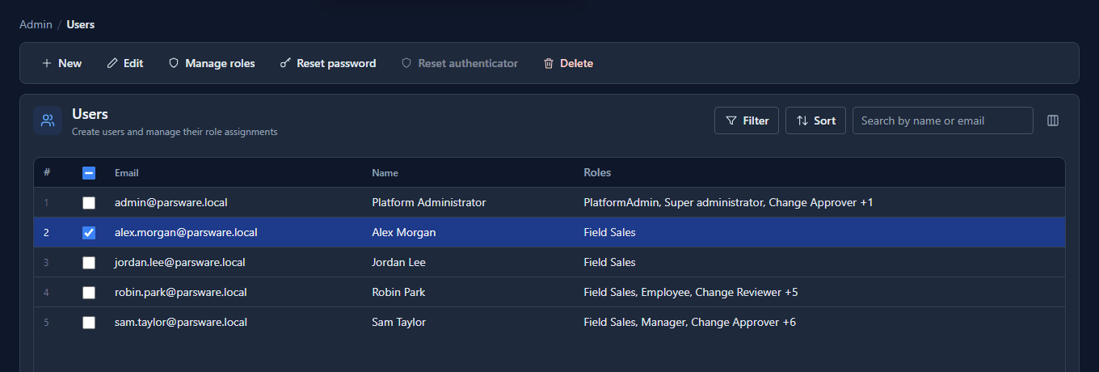Select email sam.taylor@parsware.local

pyautogui.click(x=181, y=322)
